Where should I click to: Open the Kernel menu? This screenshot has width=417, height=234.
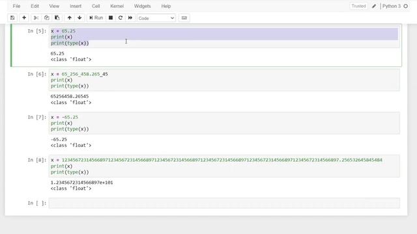117,6
